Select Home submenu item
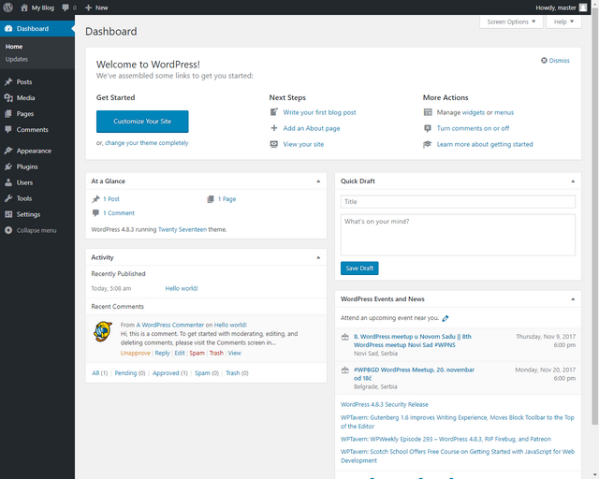Screen dimensions: 599x479 14,47
